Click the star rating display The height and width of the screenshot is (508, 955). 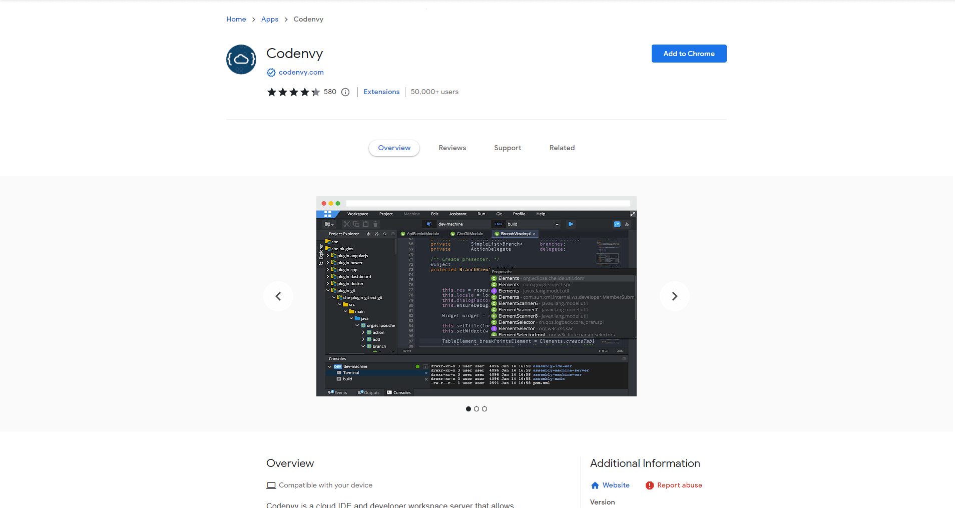pyautogui.click(x=293, y=92)
